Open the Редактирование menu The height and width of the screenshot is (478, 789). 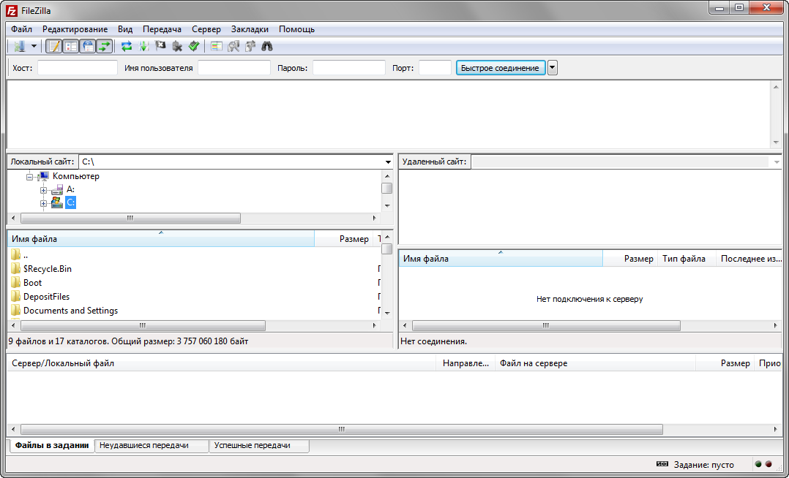(75, 29)
